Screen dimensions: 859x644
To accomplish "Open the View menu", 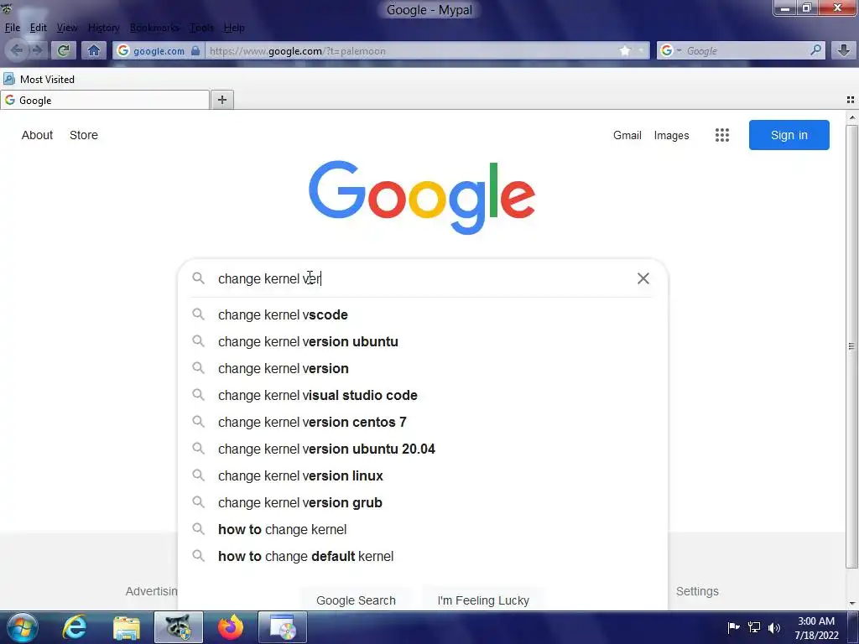I will pos(67,28).
